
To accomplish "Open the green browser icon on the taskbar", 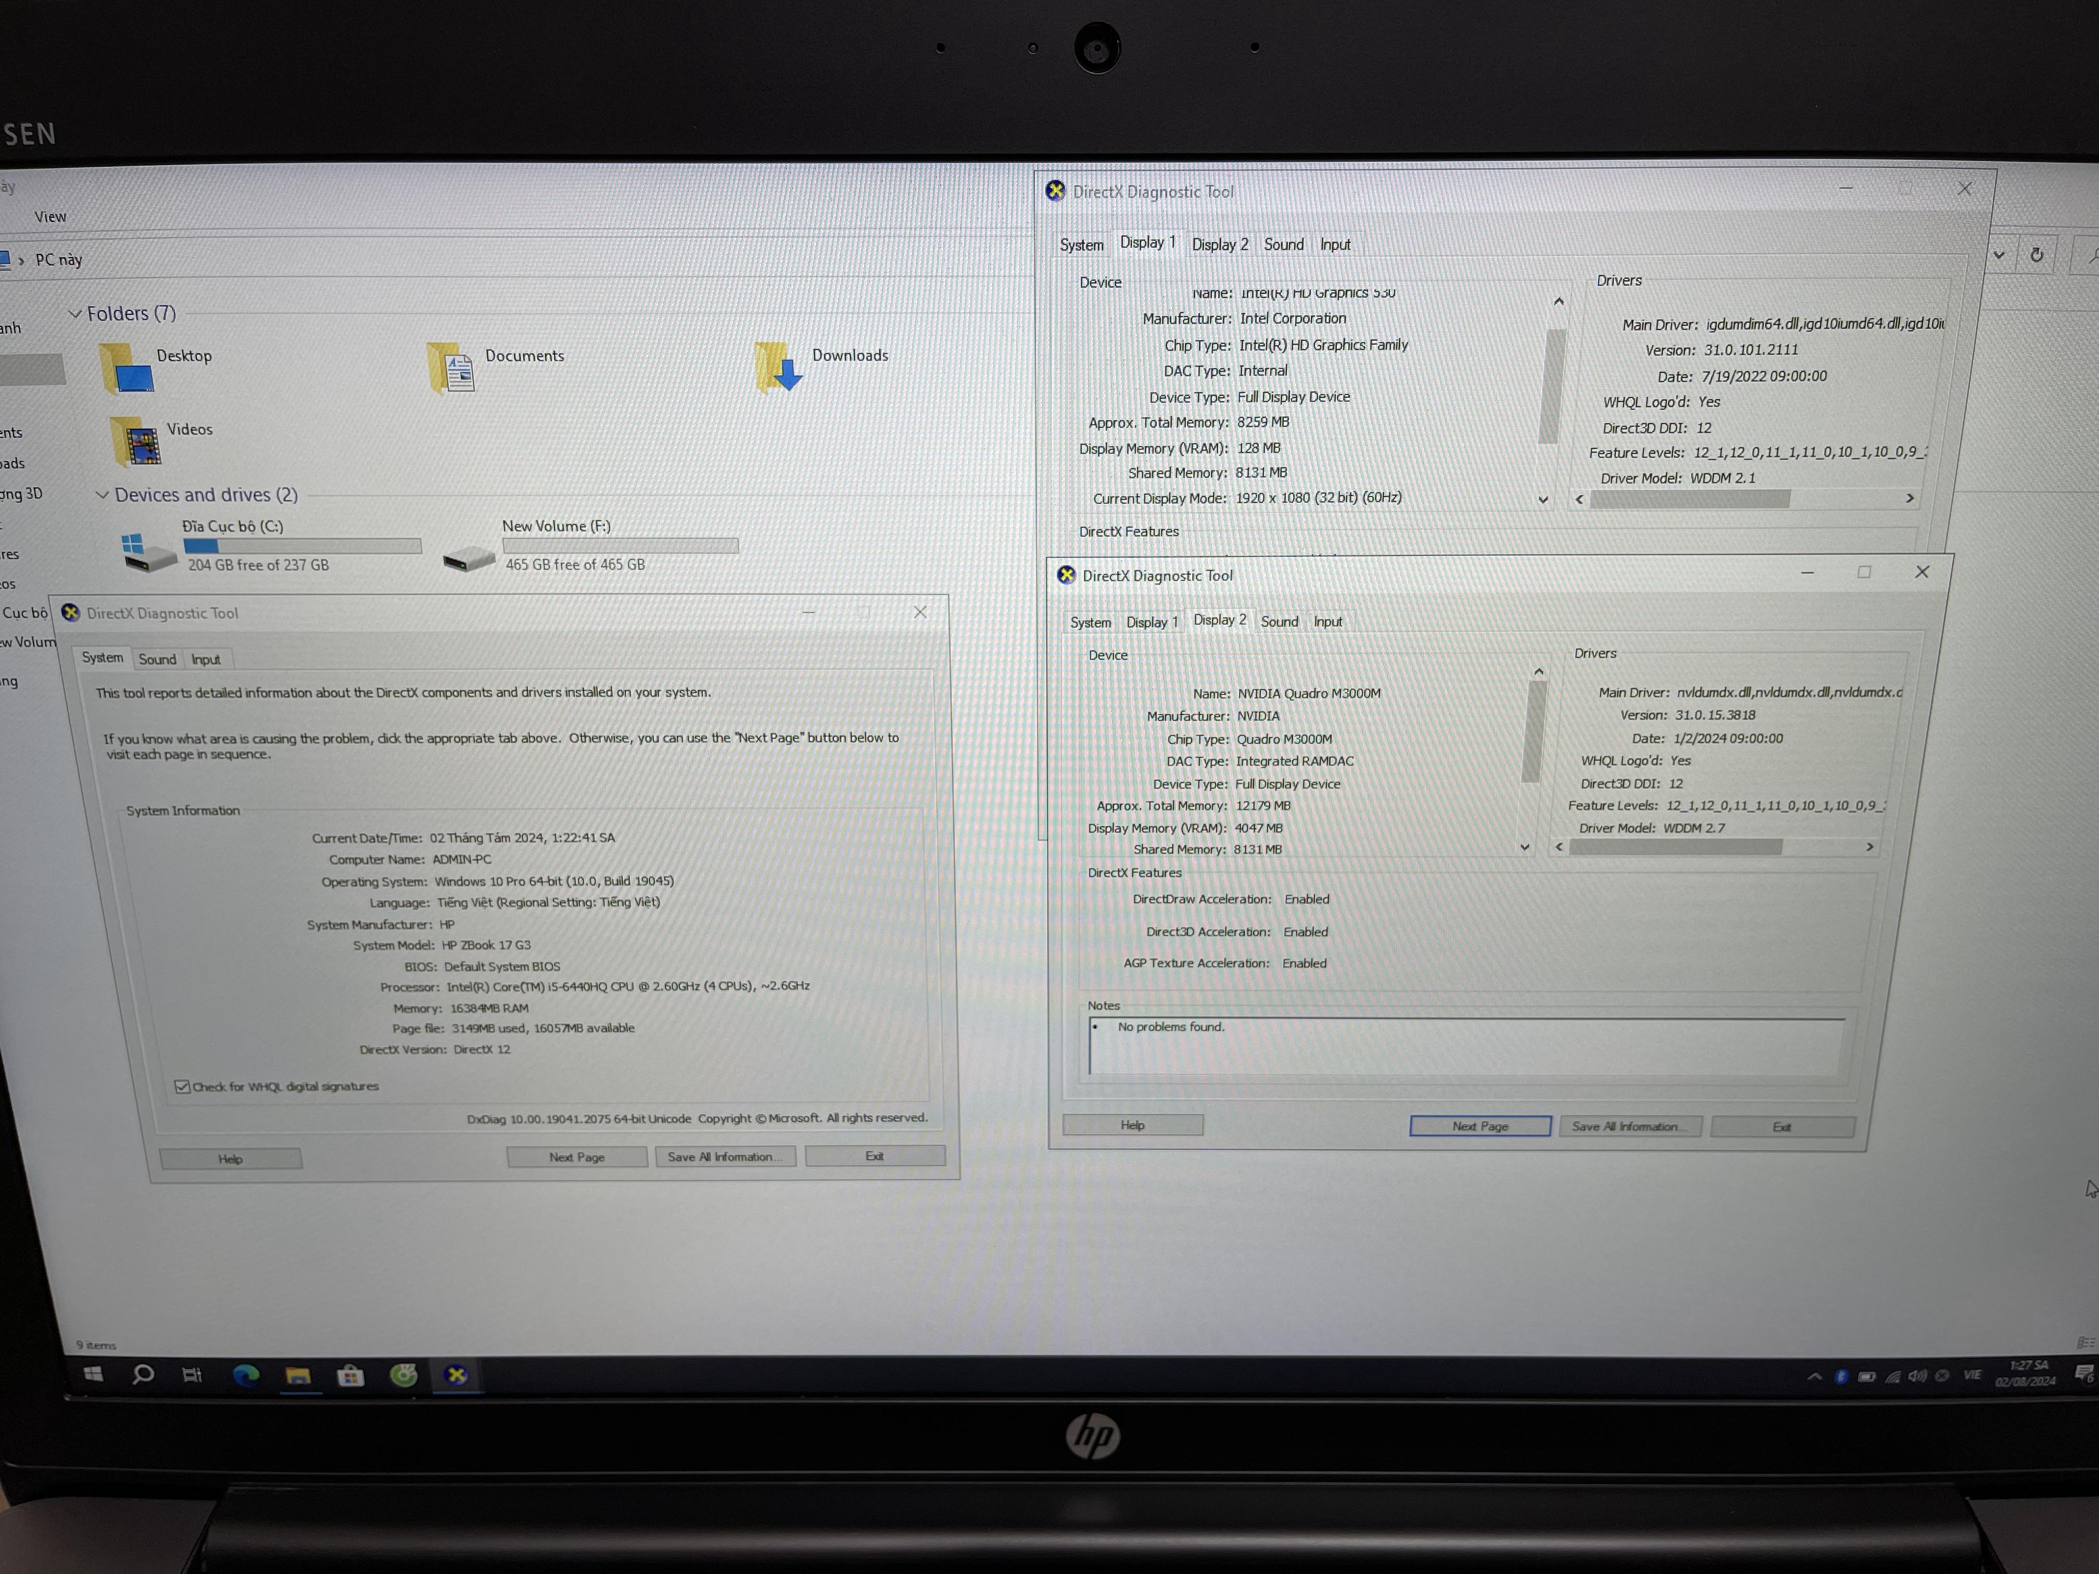I will 403,1375.
